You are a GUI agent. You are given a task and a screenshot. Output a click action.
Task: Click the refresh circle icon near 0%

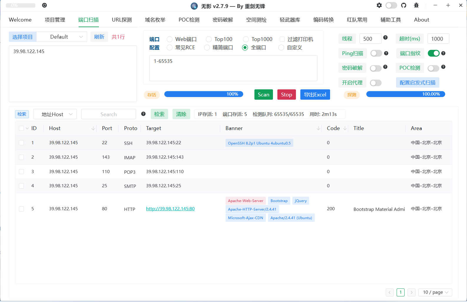[44, 5]
